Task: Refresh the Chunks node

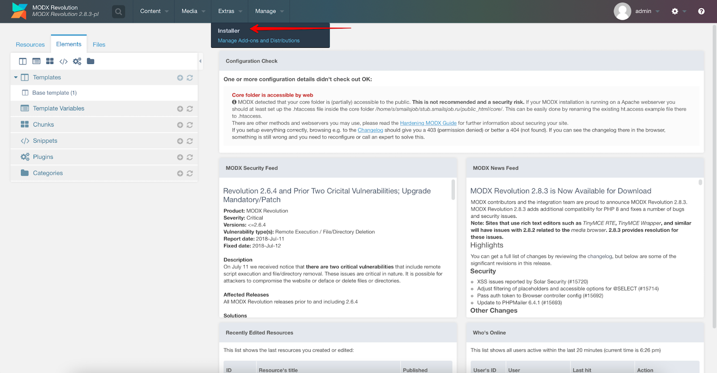Action: (190, 125)
